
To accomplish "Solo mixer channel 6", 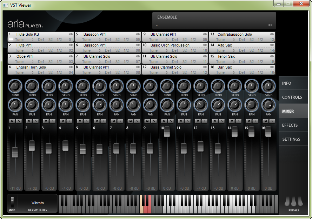I will [103, 121].
